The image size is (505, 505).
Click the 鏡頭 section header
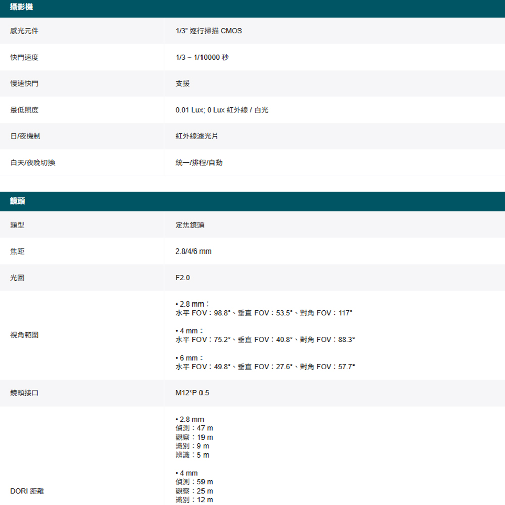click(18, 201)
